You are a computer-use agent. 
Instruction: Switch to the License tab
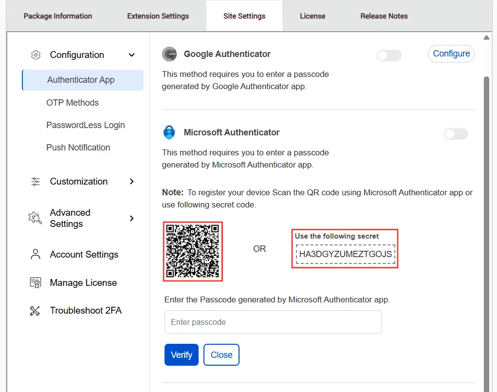[x=313, y=16]
